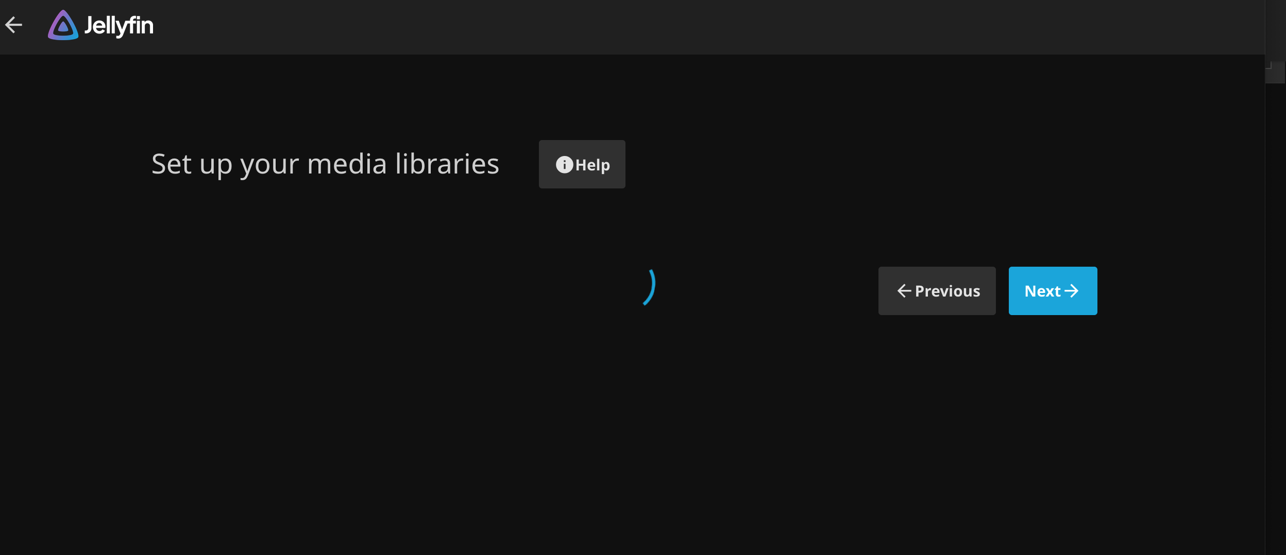
Task: Click the word 'libraries' in the heading
Action: coord(447,164)
